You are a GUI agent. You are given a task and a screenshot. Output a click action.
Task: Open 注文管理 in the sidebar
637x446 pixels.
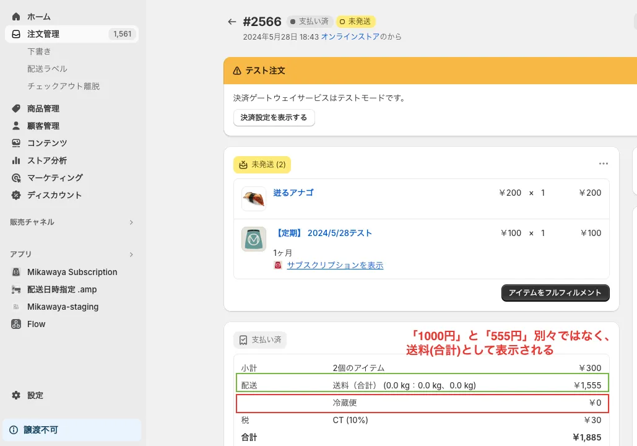click(43, 34)
